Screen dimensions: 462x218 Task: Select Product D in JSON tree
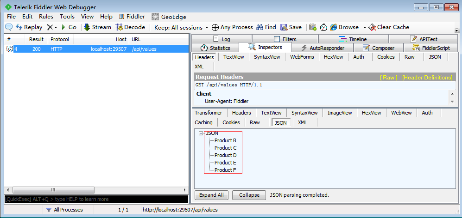(x=225, y=155)
